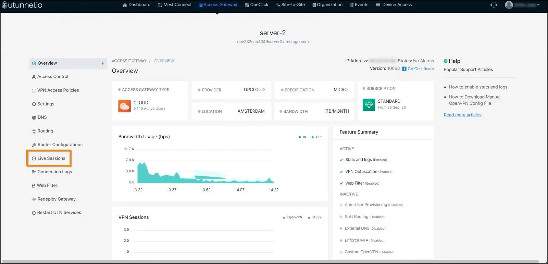Click Read more articles link

click(462, 115)
